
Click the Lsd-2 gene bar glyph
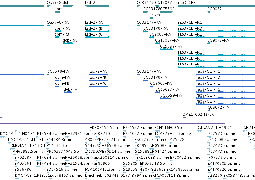click(97, 6)
